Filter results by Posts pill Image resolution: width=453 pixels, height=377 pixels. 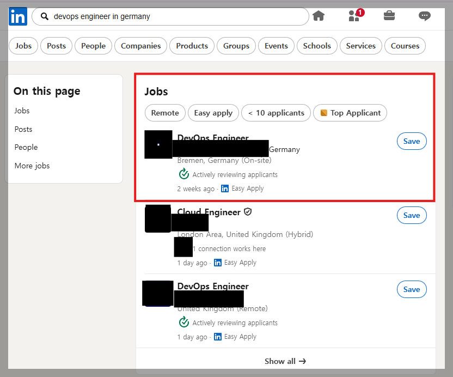pos(56,46)
